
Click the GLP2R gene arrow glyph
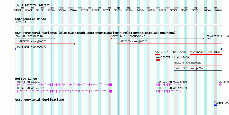(220, 85)
